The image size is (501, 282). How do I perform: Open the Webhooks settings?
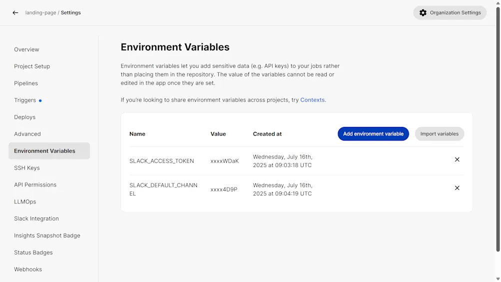[x=28, y=270]
